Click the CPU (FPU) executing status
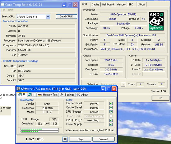This screenshot has height=144, width=171. click(x=94, y=120)
